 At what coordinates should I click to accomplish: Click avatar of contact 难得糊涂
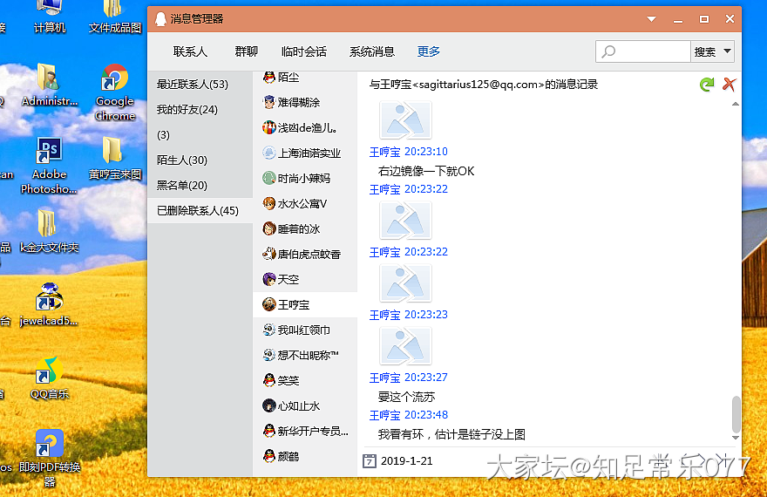click(269, 102)
